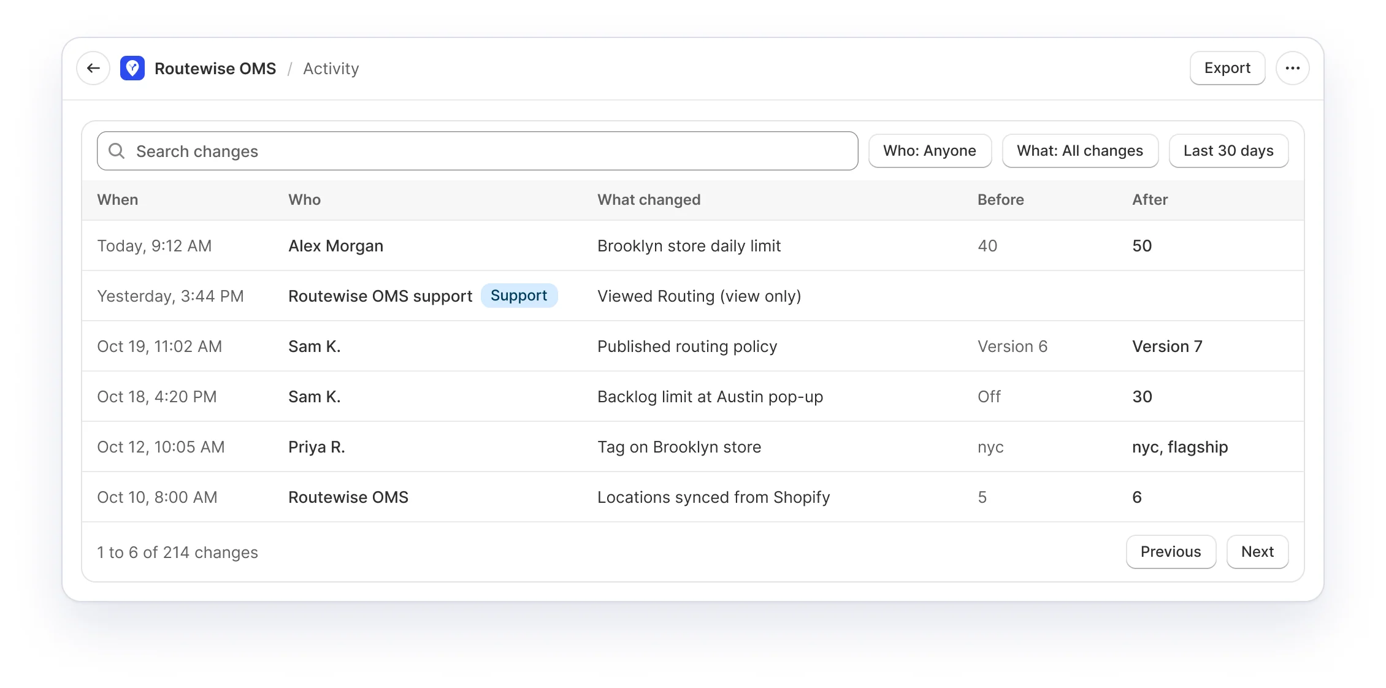
Task: Open the Last 30 days date filter
Action: (x=1228, y=151)
